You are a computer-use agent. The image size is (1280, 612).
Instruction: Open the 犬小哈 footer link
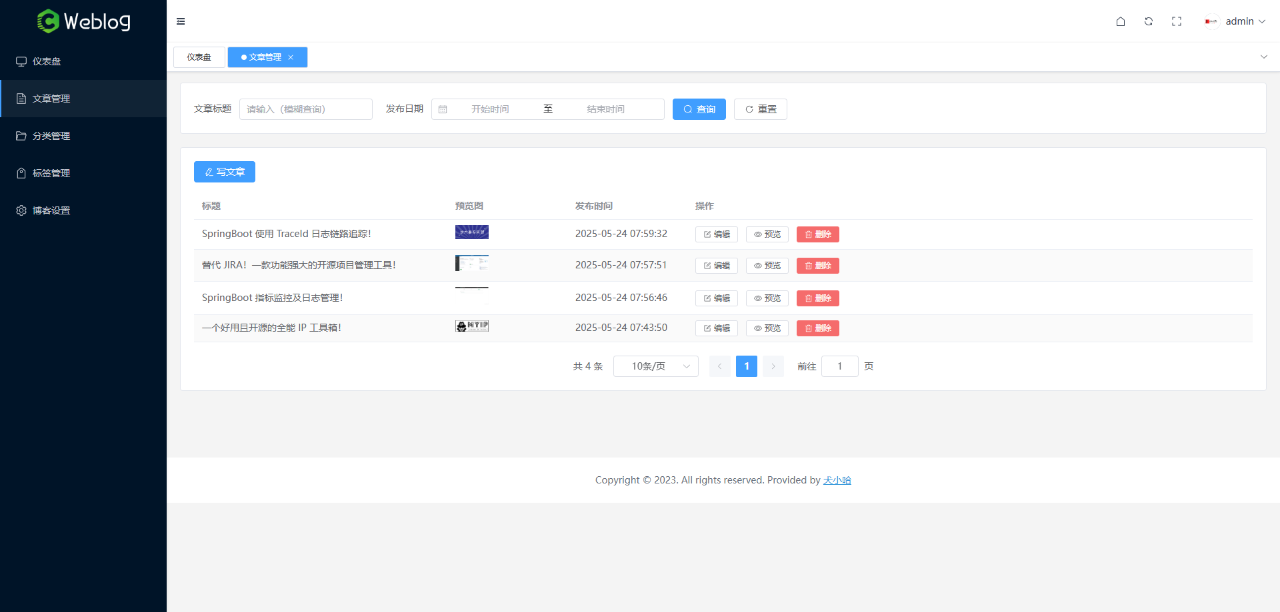point(837,480)
